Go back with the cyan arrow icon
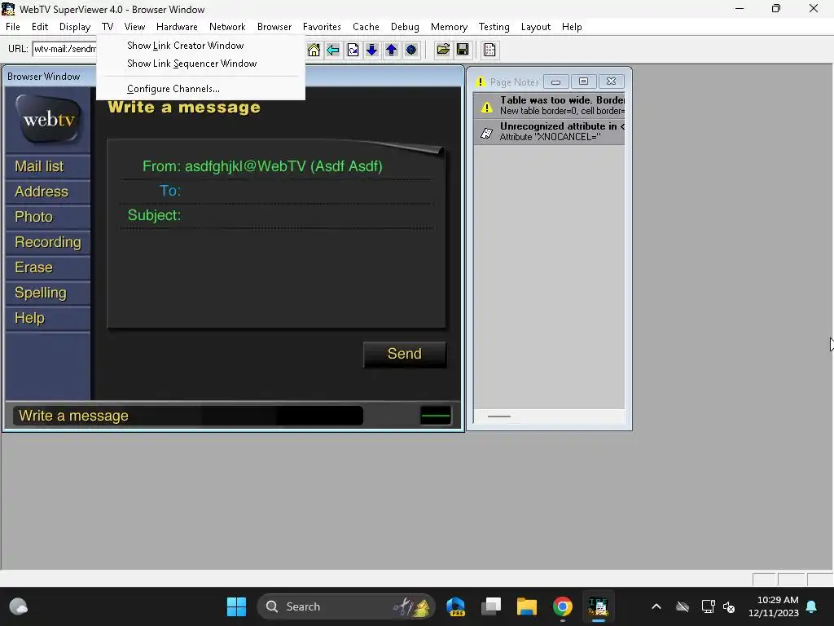834x626 pixels. pyautogui.click(x=333, y=50)
